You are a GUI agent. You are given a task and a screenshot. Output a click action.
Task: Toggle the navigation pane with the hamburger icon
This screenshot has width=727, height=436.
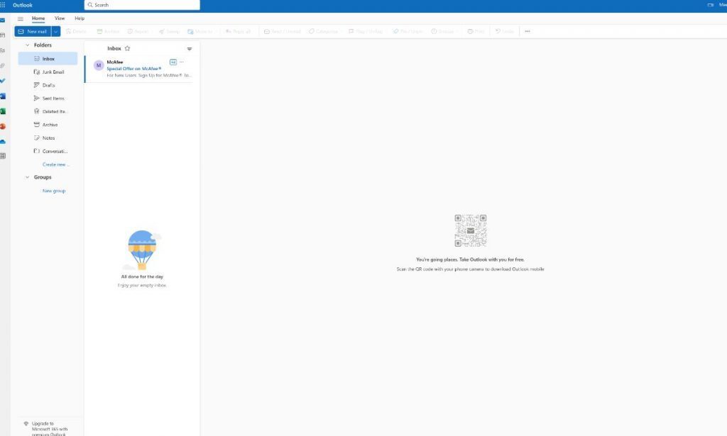(x=20, y=18)
